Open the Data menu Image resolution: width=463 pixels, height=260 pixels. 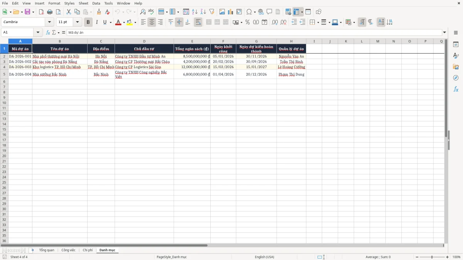click(96, 3)
